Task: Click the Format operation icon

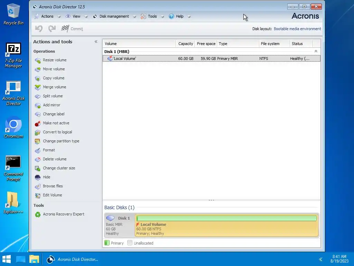Action: coord(37,150)
